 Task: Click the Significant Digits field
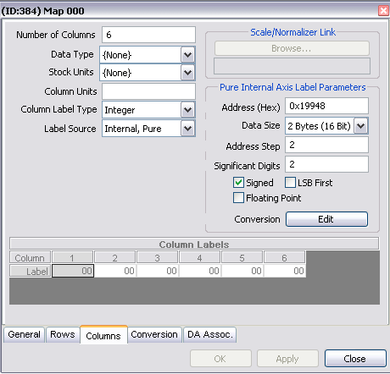pos(326,164)
